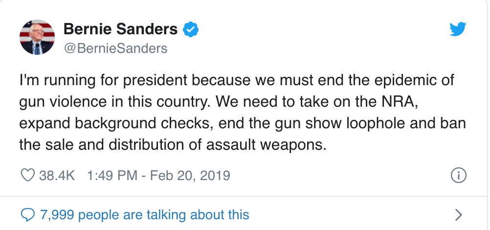Open "7,999 people are talking about this"
Viewport: 490px width, 230px height.
point(145,214)
